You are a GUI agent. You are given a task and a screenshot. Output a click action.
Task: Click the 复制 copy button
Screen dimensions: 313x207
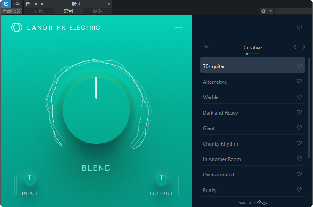68,11
